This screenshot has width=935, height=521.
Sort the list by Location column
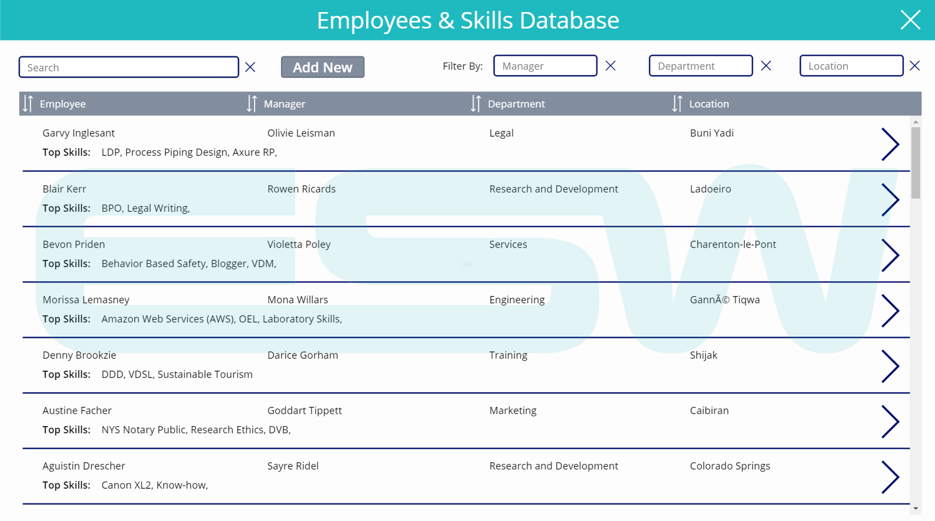click(x=677, y=104)
